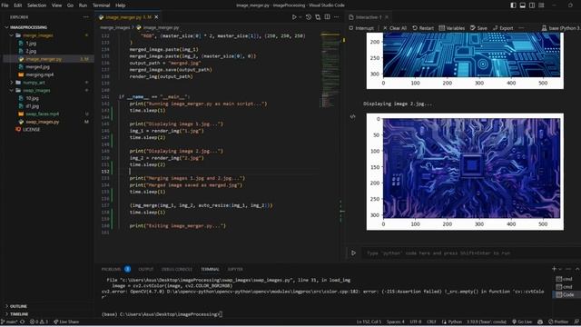The image size is (581, 327).
Task: Open 2.jpg in the explorer
Action: click(x=31, y=51)
